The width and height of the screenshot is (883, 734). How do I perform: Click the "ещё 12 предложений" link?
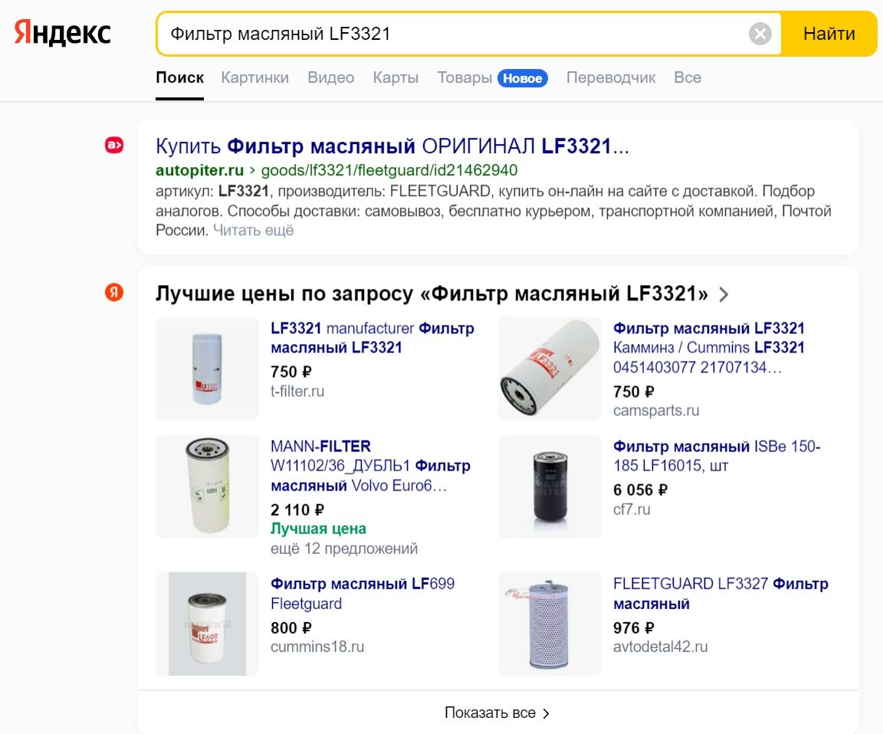click(x=344, y=549)
